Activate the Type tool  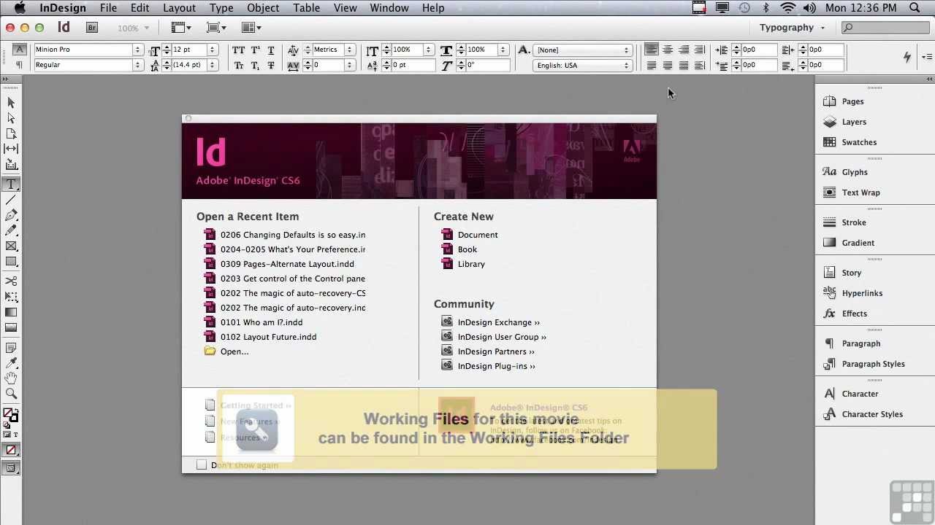tap(11, 184)
